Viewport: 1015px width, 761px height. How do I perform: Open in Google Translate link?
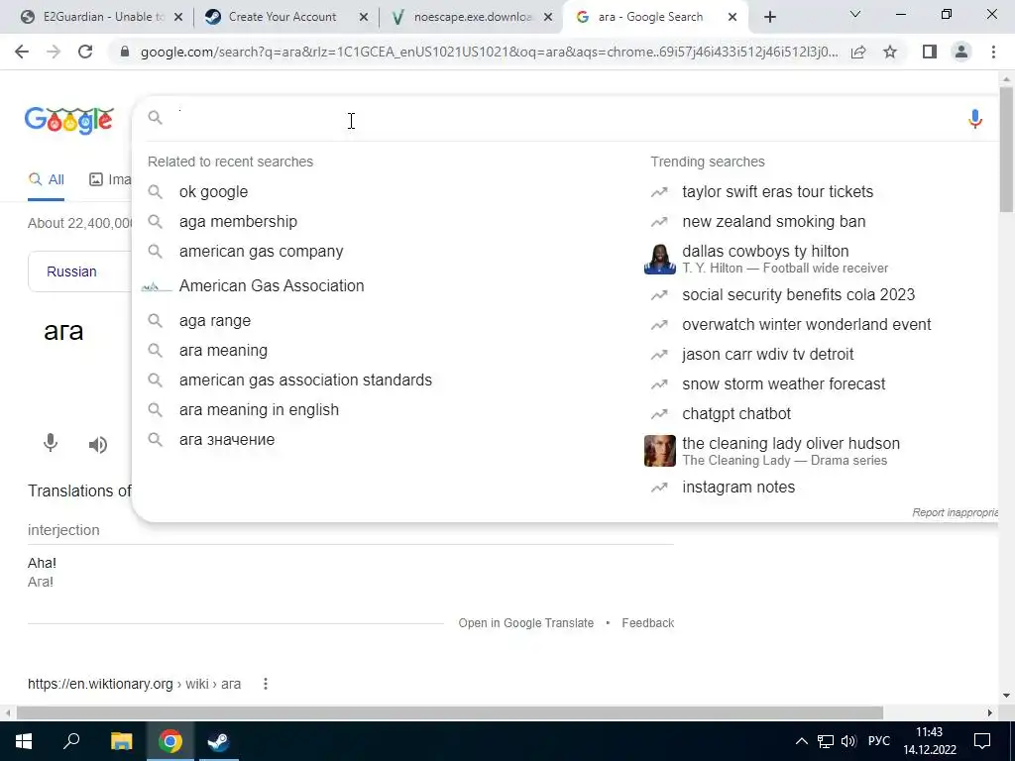pos(525,622)
